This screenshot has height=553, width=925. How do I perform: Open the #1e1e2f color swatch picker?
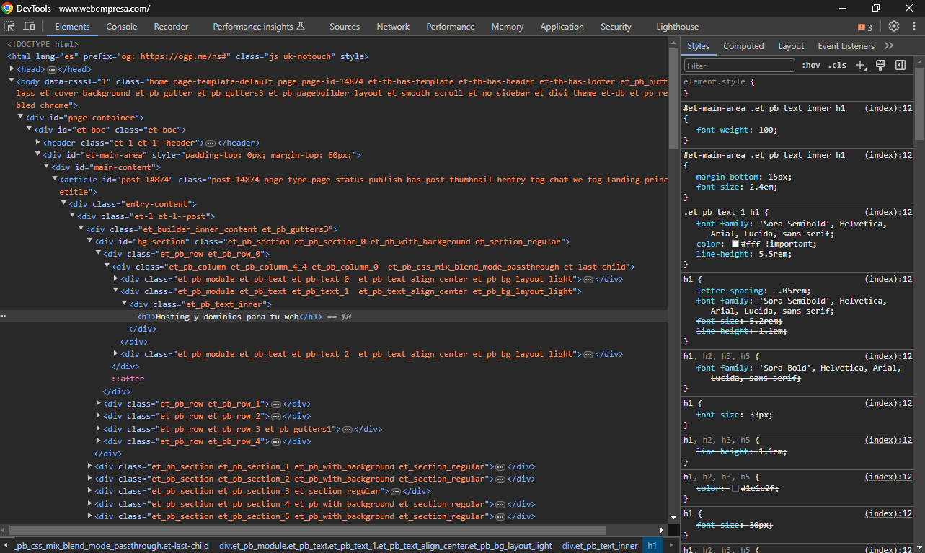coord(735,488)
